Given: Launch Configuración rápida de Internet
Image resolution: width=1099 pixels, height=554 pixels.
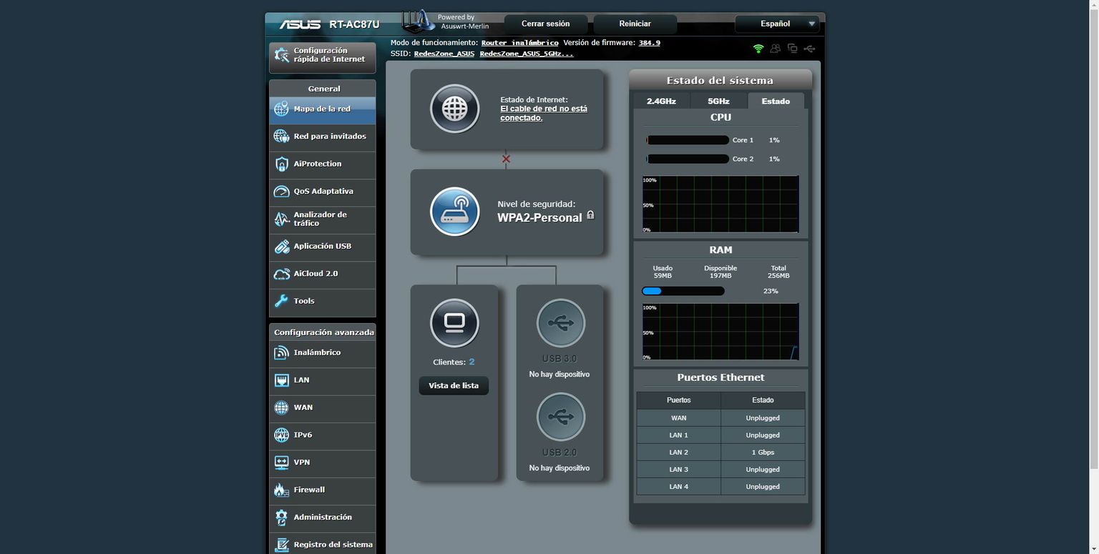Looking at the screenshot, I should [323, 56].
